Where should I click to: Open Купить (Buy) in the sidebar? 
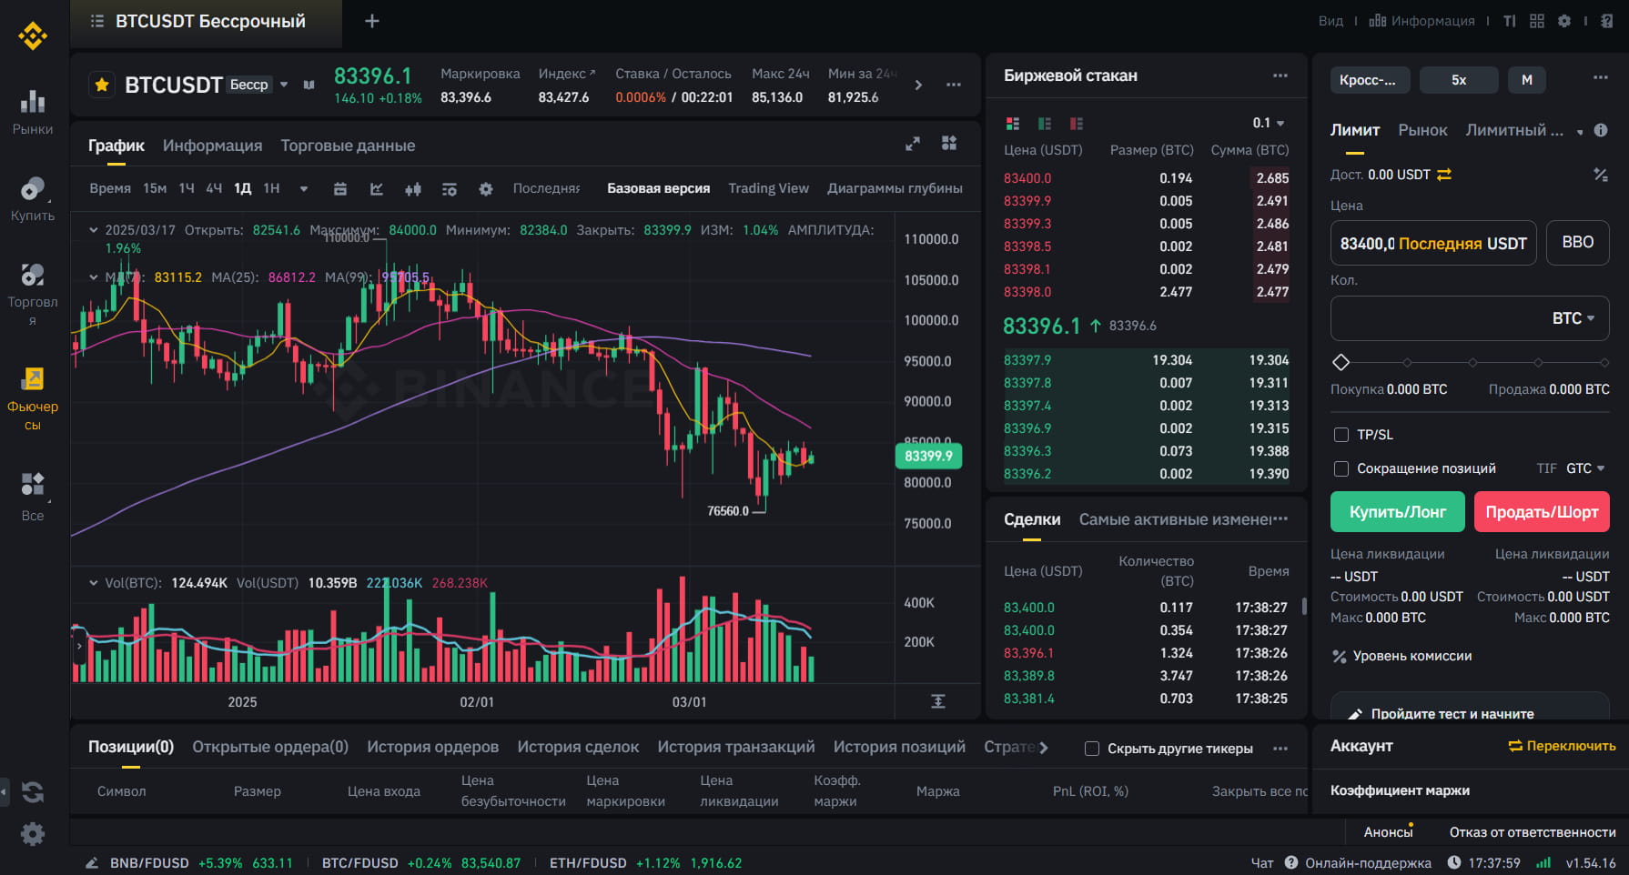point(33,199)
